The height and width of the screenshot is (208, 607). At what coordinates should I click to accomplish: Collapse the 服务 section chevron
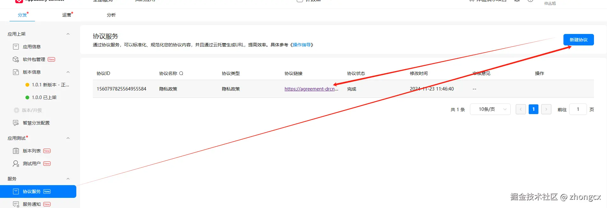68,179
